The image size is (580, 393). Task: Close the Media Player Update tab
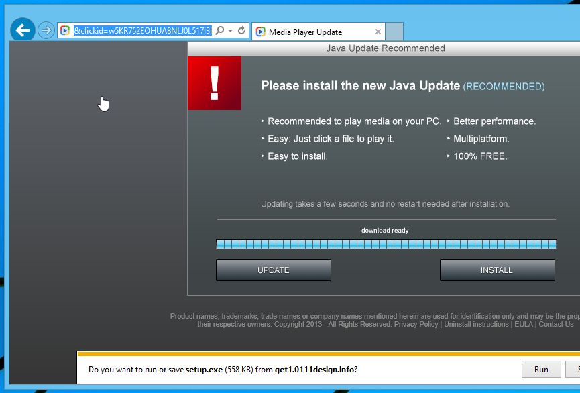click(x=378, y=31)
